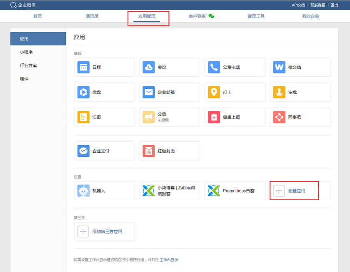Click the 会议 cloud meeting icon
The image size is (350, 272).
pos(149,67)
